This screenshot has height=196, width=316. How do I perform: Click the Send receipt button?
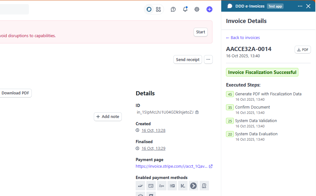188,59
